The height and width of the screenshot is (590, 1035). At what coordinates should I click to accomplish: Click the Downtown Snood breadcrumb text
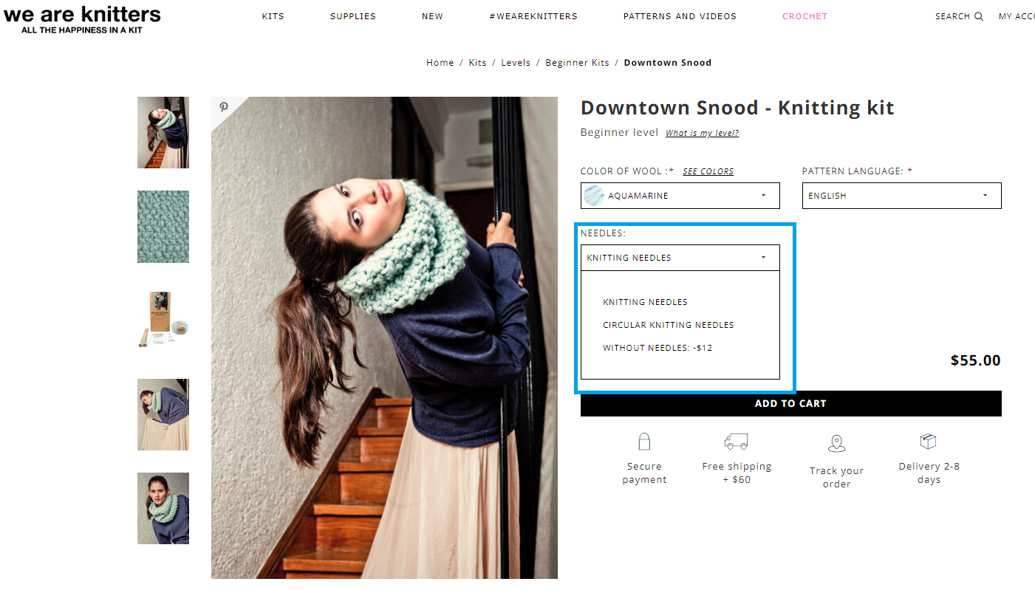click(x=668, y=63)
